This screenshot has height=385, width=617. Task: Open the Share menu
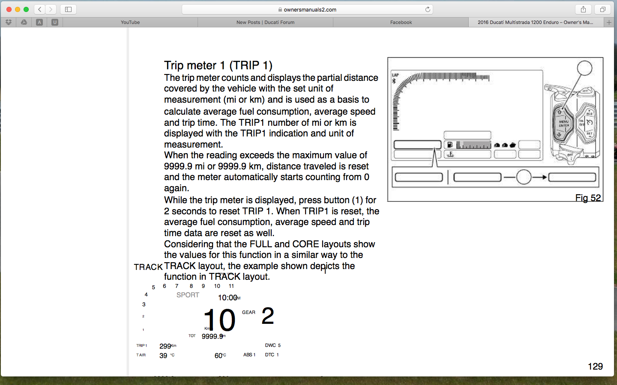583,9
